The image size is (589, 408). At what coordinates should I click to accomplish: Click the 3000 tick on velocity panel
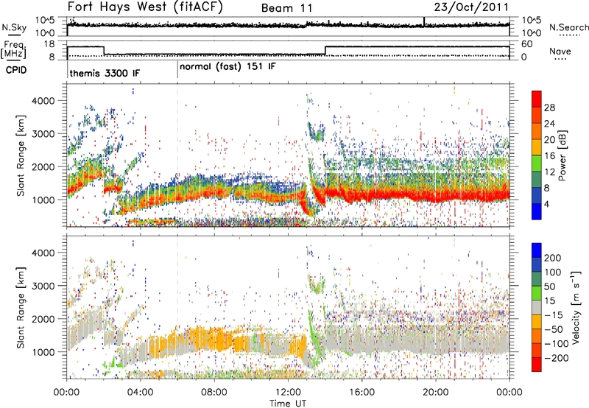tap(43, 286)
